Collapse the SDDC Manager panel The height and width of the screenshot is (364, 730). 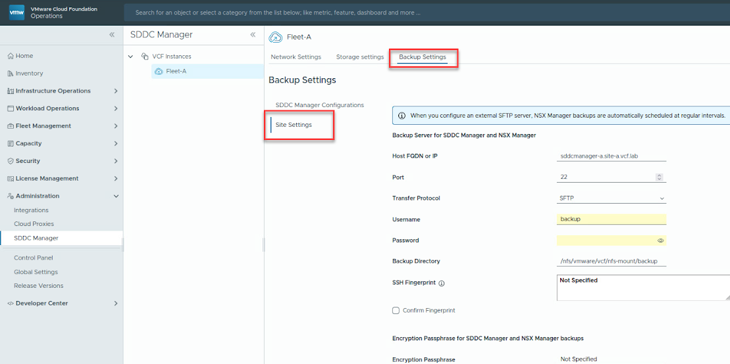[x=253, y=35]
